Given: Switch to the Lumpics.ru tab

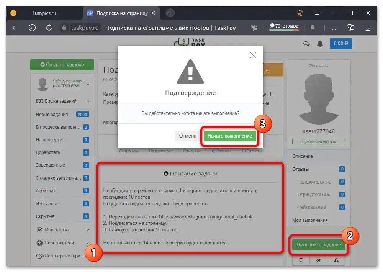Looking at the screenshot, I should (x=44, y=13).
